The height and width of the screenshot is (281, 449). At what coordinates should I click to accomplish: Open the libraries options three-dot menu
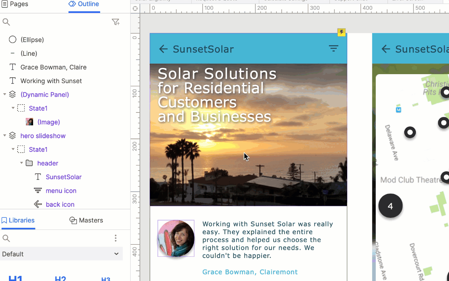tap(115, 238)
